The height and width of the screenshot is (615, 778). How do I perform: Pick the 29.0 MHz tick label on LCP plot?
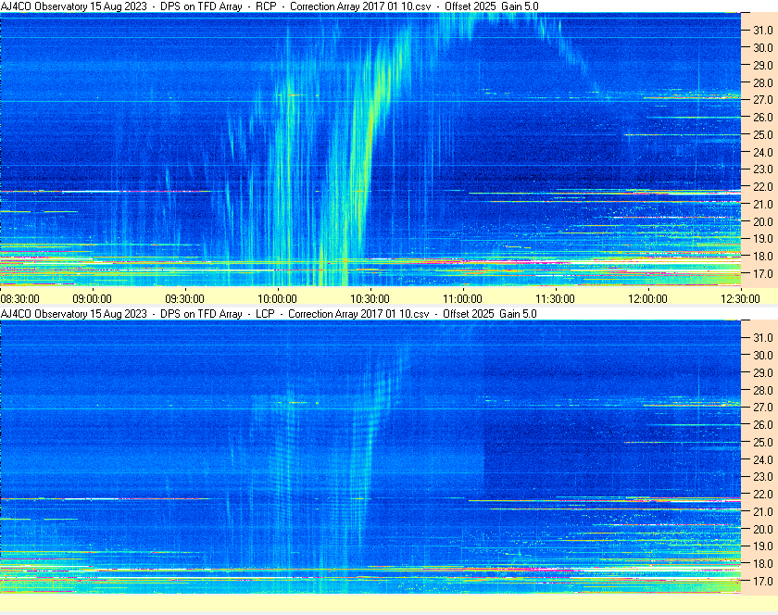763,372
